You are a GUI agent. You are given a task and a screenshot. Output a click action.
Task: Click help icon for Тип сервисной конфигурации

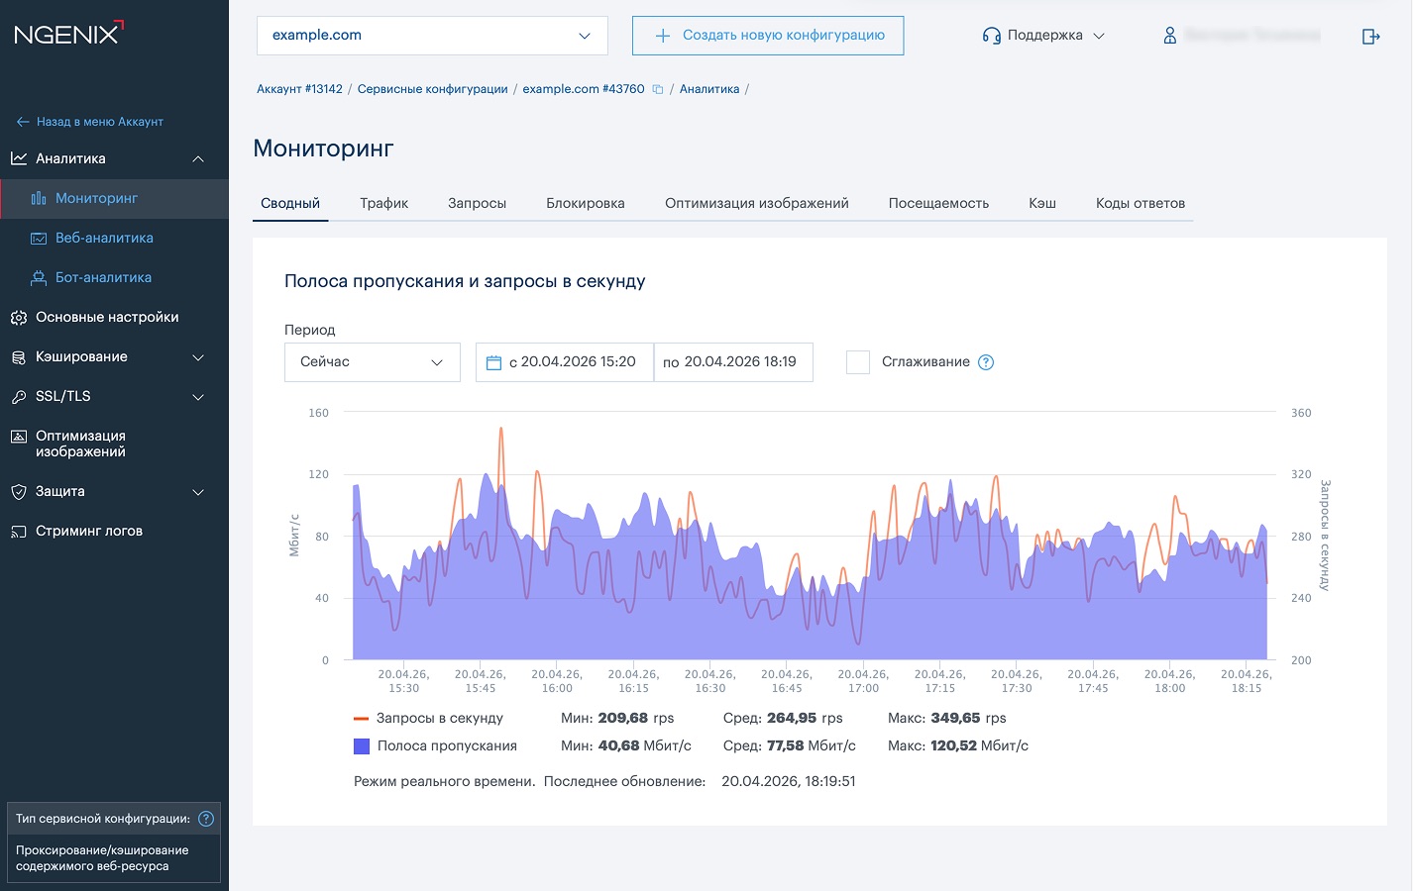206,819
